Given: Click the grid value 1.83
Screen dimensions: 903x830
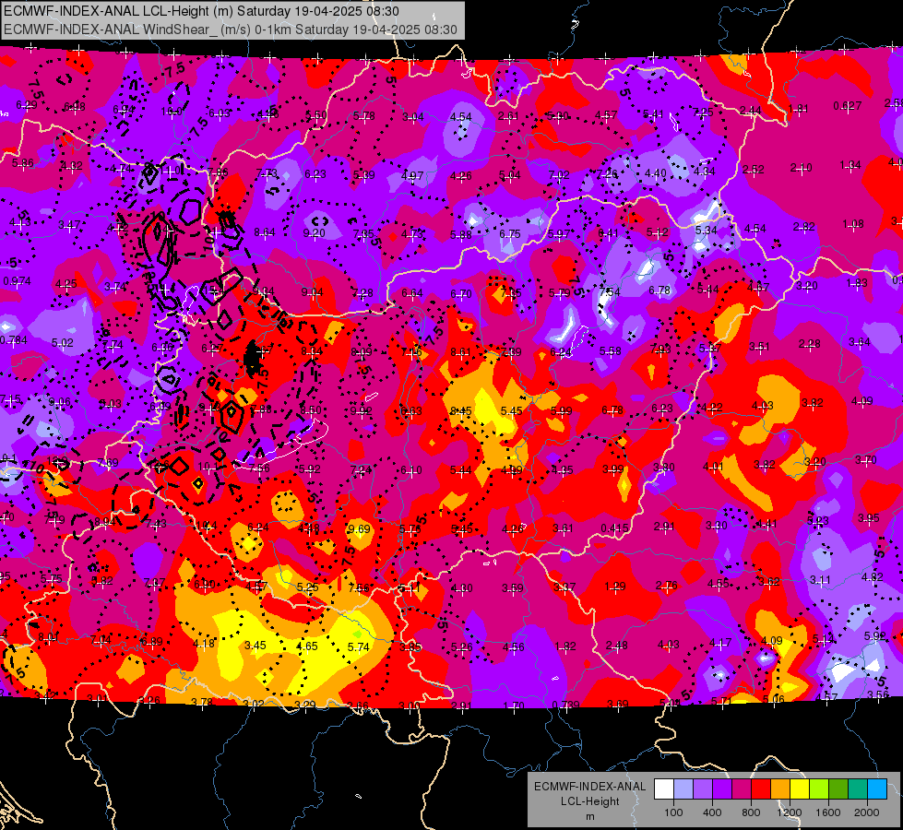Looking at the screenshot, I should click(x=857, y=283).
